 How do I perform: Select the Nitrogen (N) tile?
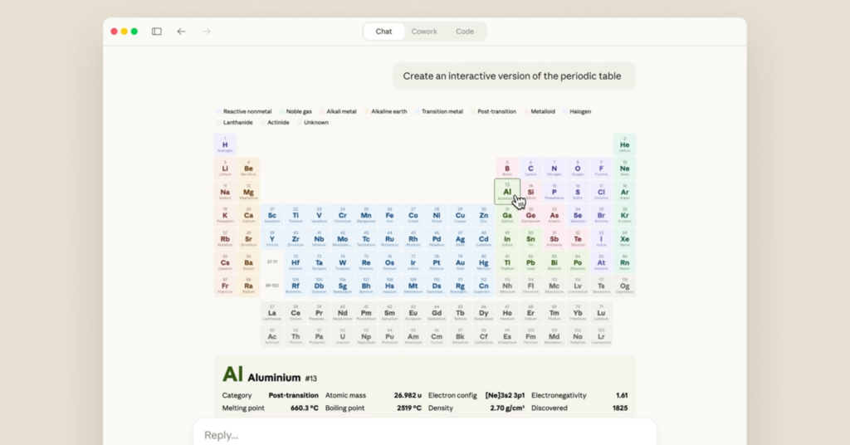pos(554,169)
